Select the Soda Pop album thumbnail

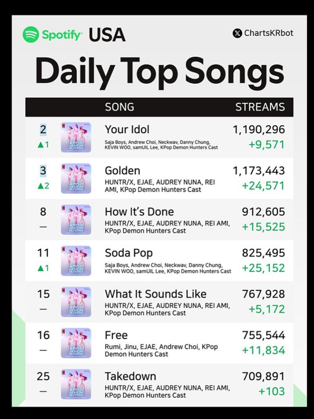[76, 261]
